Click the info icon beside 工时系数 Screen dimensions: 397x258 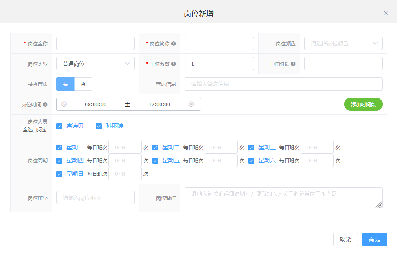point(173,64)
